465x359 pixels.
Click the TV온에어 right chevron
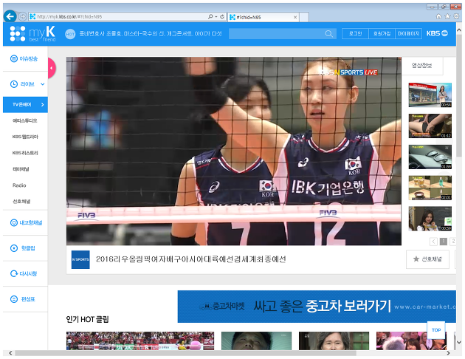42,104
